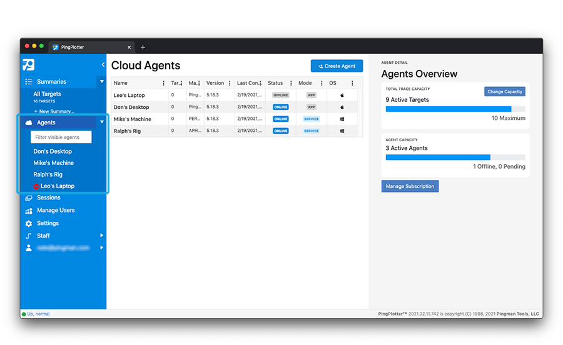The width and height of the screenshot is (563, 345).
Task: Click the APP mode badge for Leo's Laptop
Action: [312, 96]
